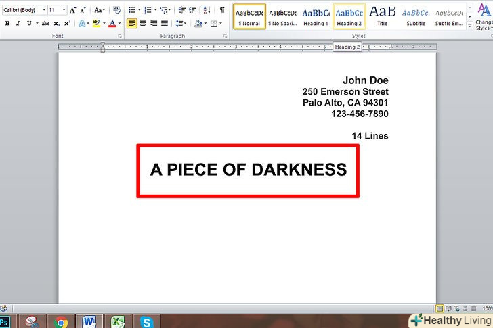Click Multilevel List icon
The image size is (493, 328).
(164, 10)
